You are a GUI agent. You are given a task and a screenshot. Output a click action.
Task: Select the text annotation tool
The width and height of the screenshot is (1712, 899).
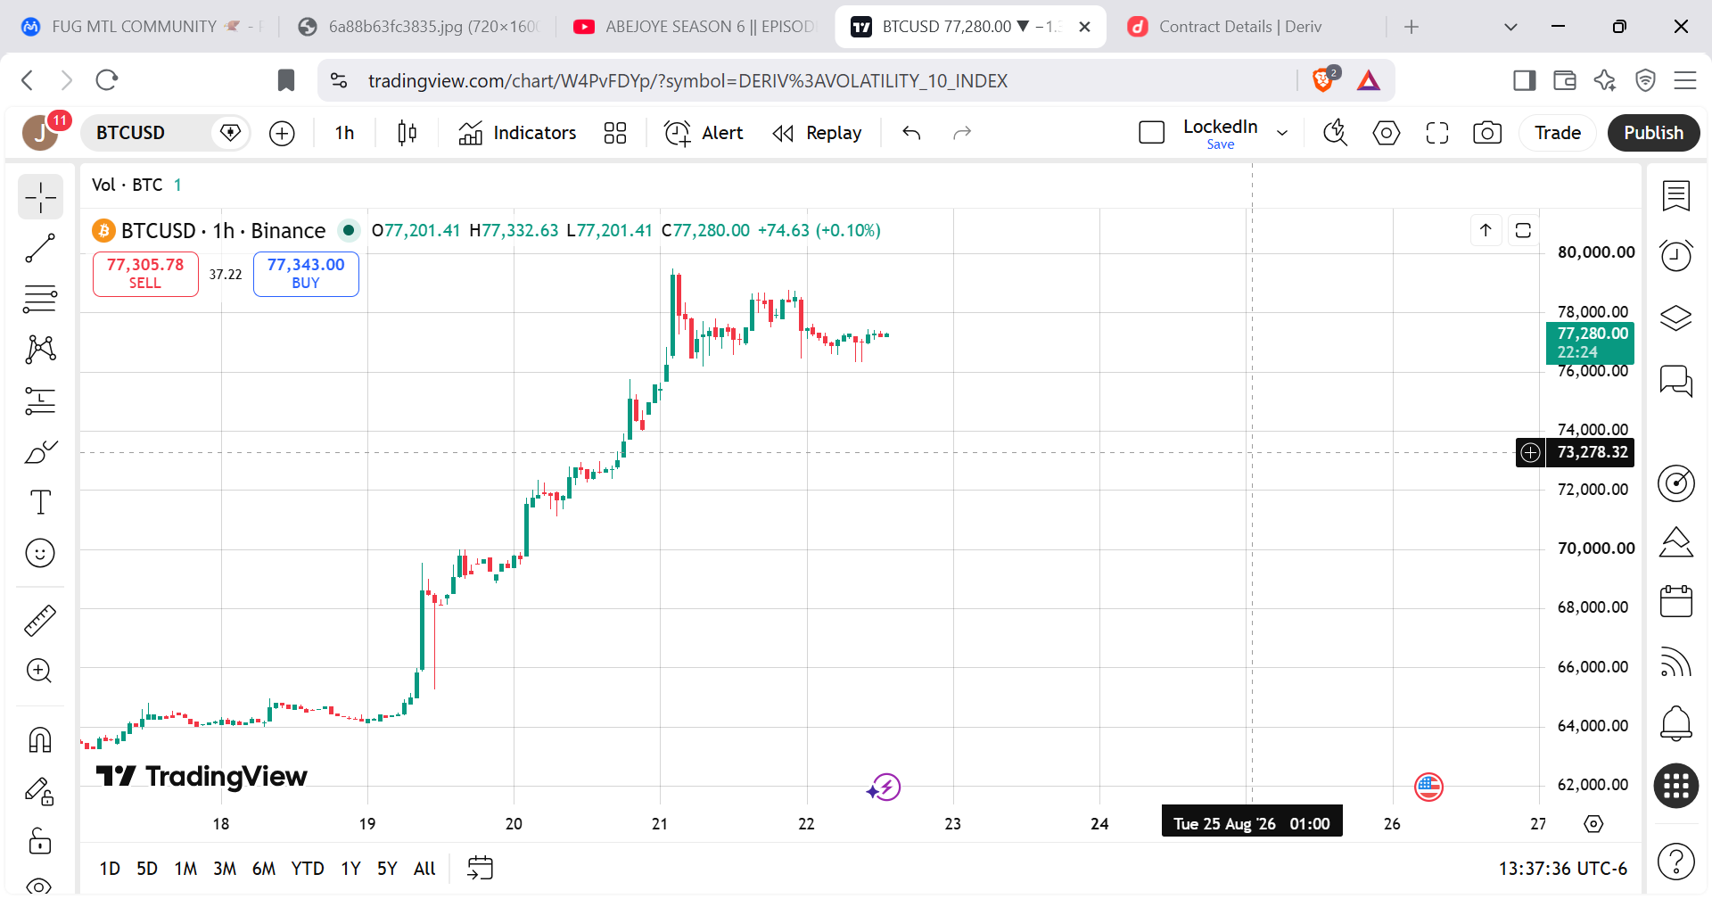(x=40, y=502)
